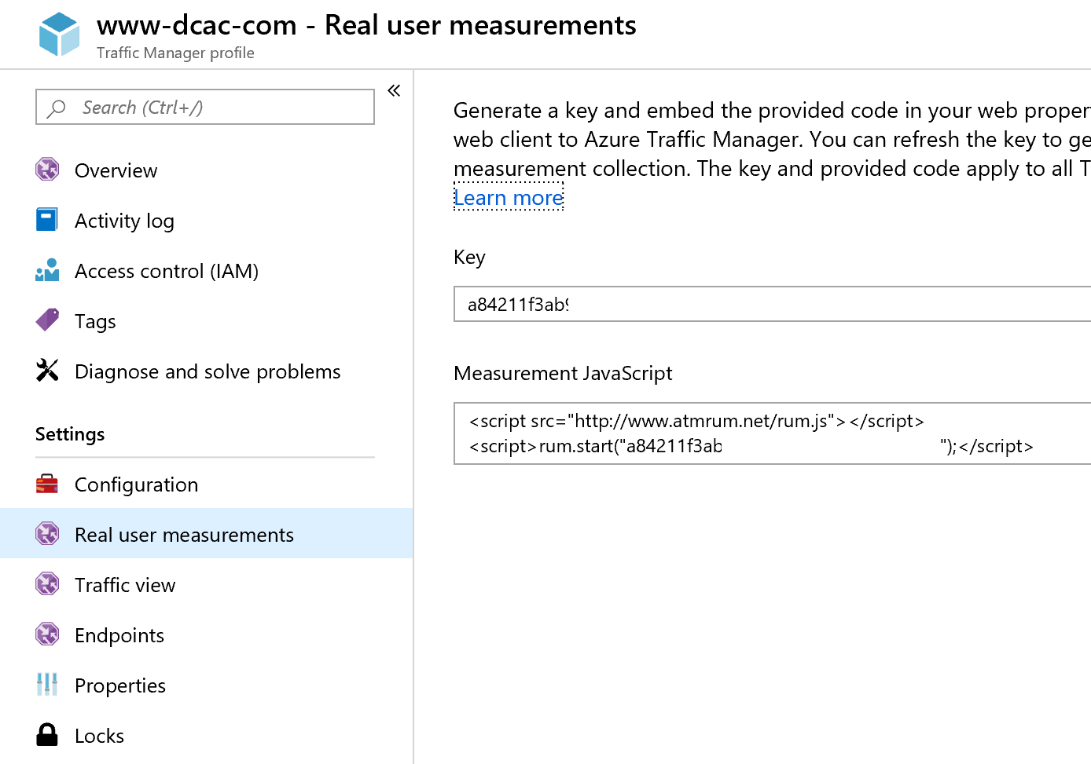The height and width of the screenshot is (764, 1091).
Task: Click the Measurement JavaScript code box
Action: pos(772,433)
